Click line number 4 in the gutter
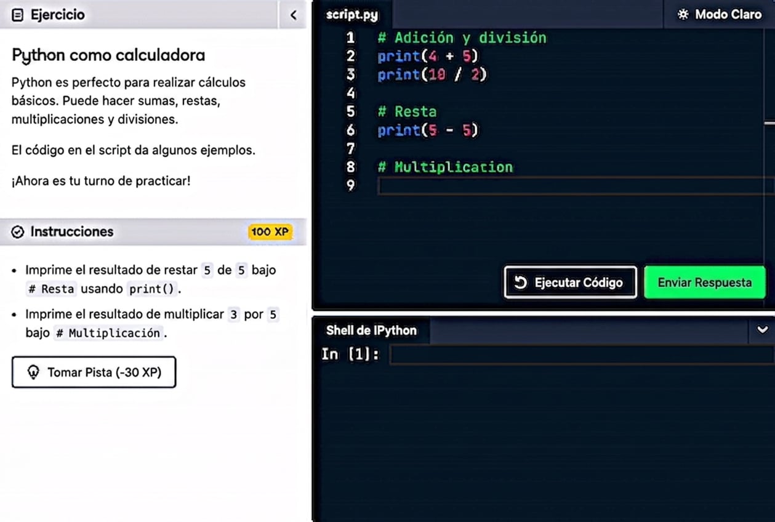 point(351,93)
